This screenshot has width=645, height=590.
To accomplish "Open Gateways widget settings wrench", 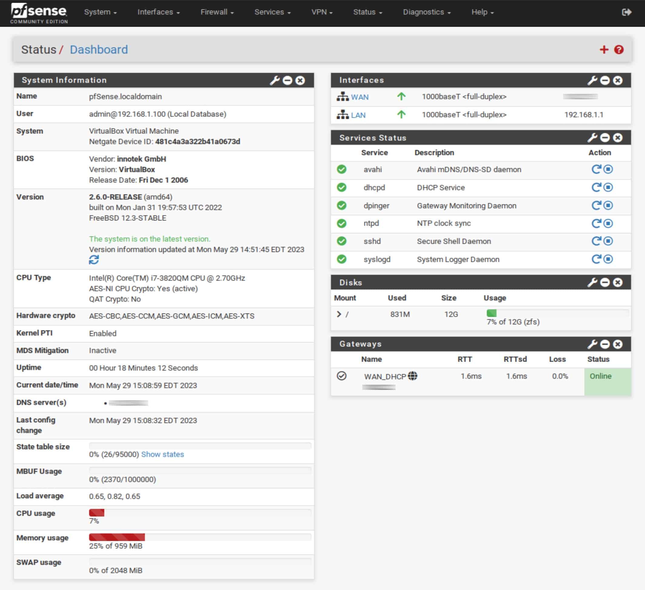I will click(592, 344).
